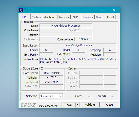The width and height of the screenshot is (139, 117).
Task: Click the Core Voltage value 0.936 V
Action: (83, 39)
